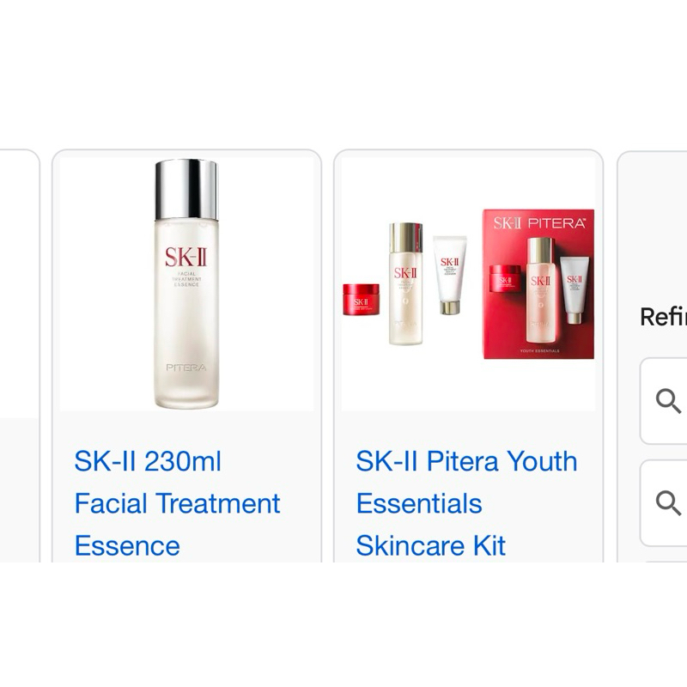Screen dimensions: 687x687
Task: Click the search icon in the first Refine filter box
Action: (666, 400)
